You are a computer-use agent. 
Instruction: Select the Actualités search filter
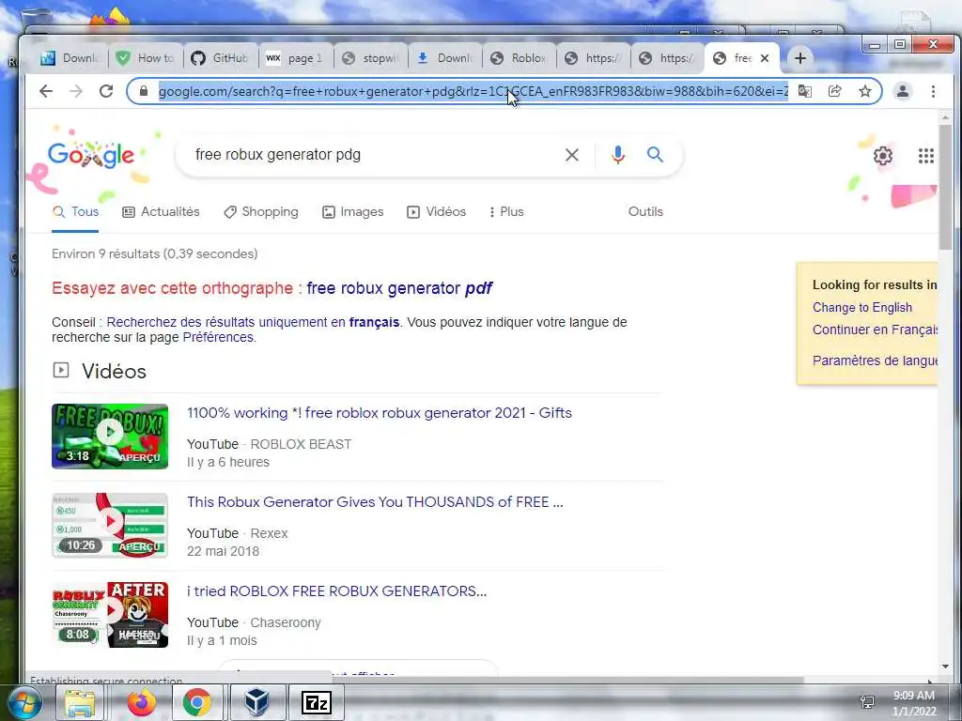tap(162, 211)
